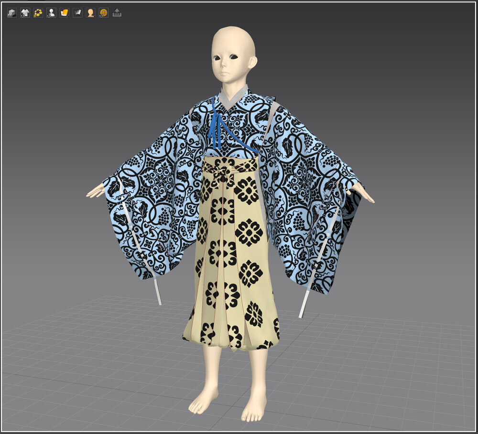
Task: Open the avatar head render style dropdown
Action: point(90,13)
